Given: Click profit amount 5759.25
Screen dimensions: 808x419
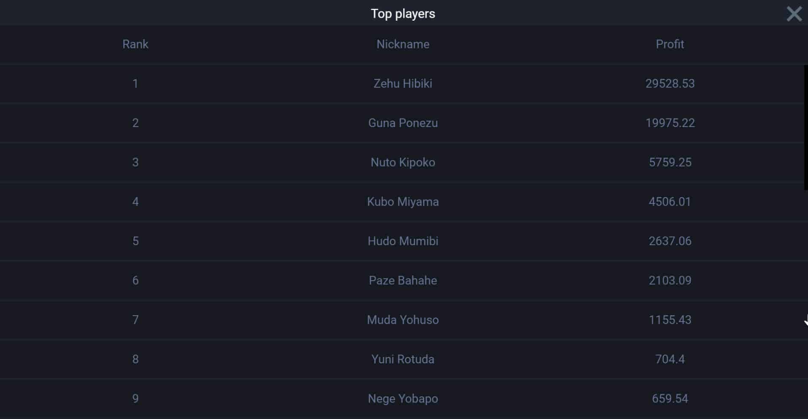Looking at the screenshot, I should coord(670,162).
